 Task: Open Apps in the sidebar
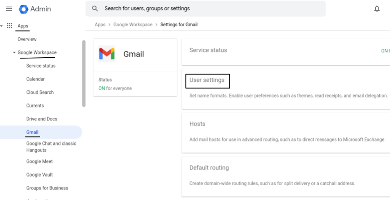[x=23, y=26]
